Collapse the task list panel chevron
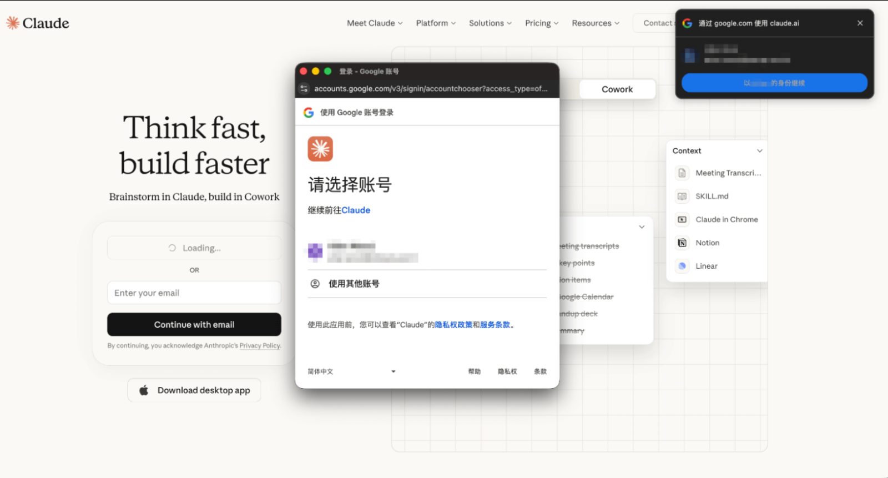The height and width of the screenshot is (478, 888). point(642,227)
